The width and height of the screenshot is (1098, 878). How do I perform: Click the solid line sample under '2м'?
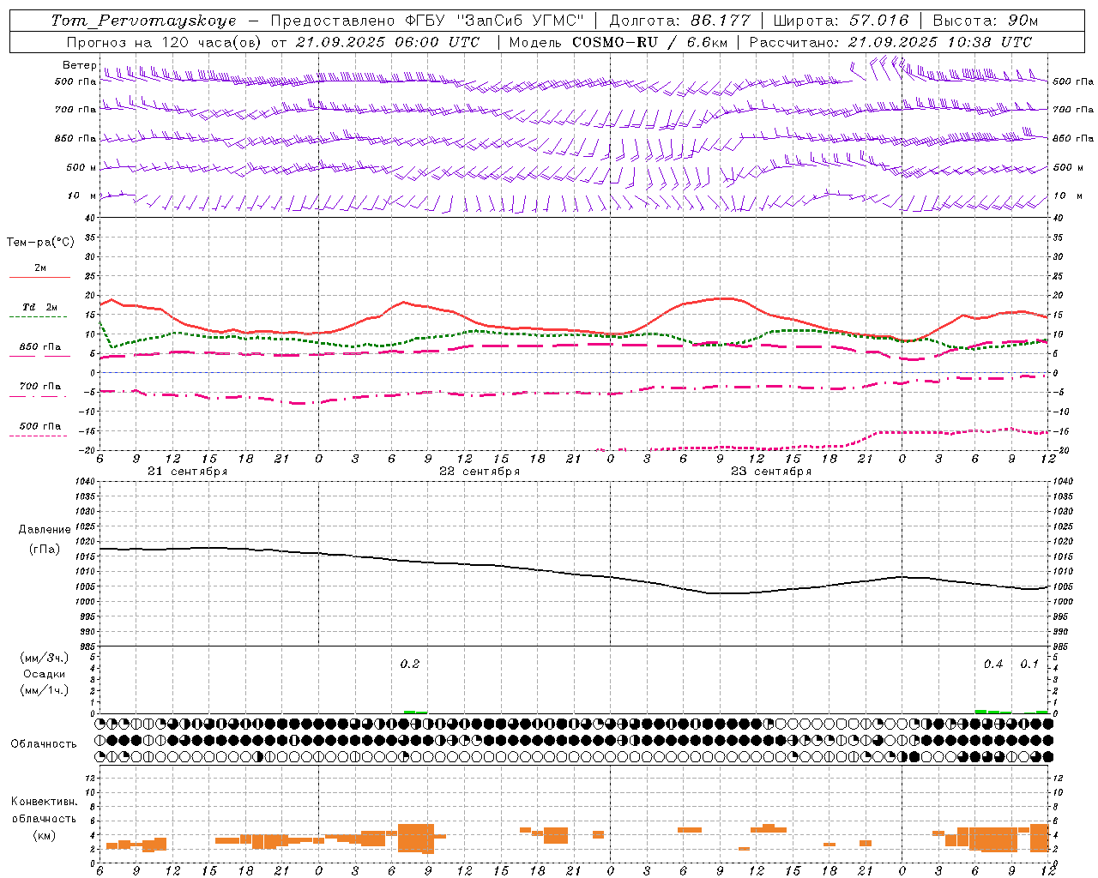click(40, 277)
